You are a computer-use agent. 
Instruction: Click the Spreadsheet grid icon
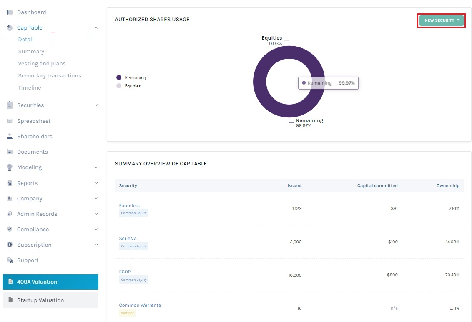(10, 121)
